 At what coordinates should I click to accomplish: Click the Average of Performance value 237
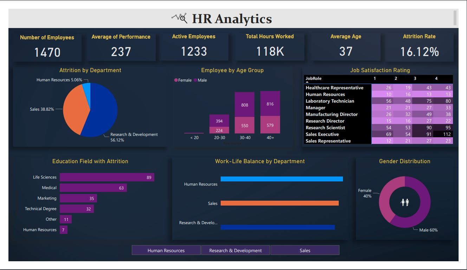[x=121, y=52]
